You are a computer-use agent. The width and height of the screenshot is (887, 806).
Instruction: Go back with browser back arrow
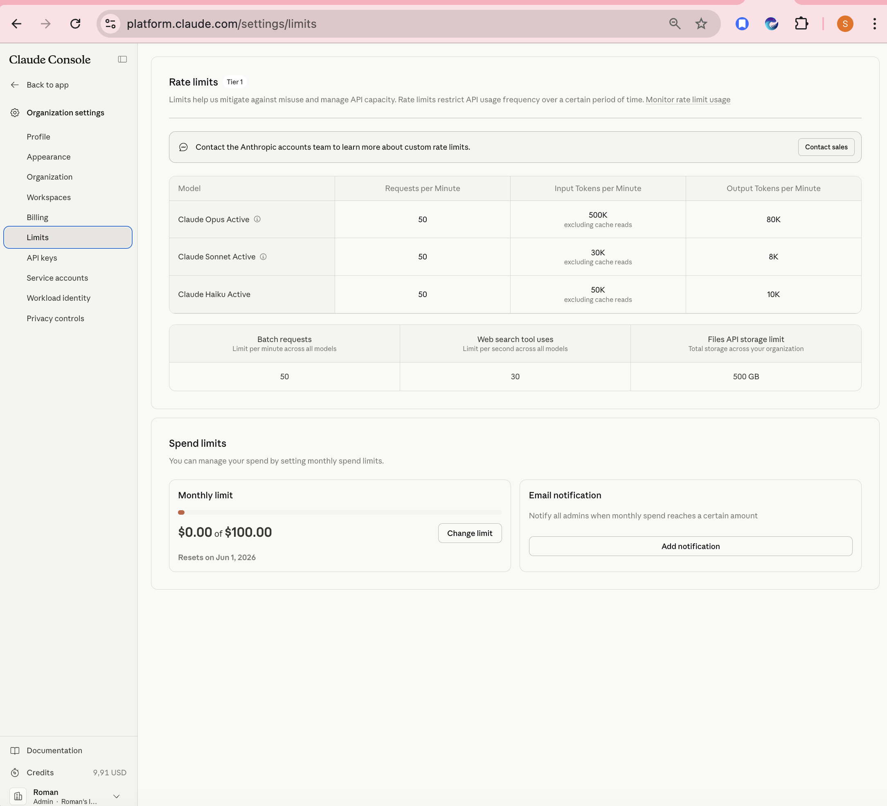click(x=16, y=24)
